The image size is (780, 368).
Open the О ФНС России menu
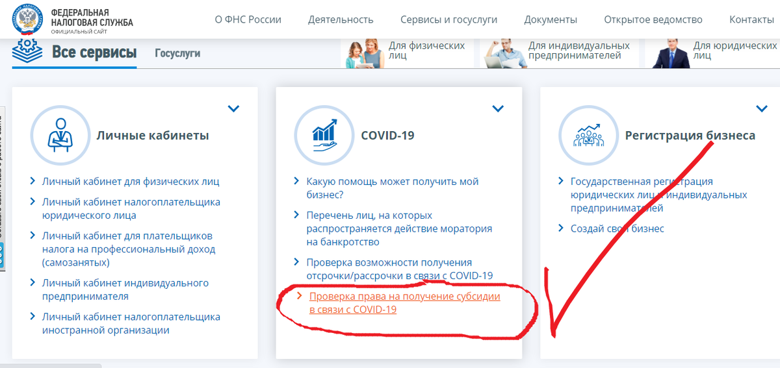[248, 19]
